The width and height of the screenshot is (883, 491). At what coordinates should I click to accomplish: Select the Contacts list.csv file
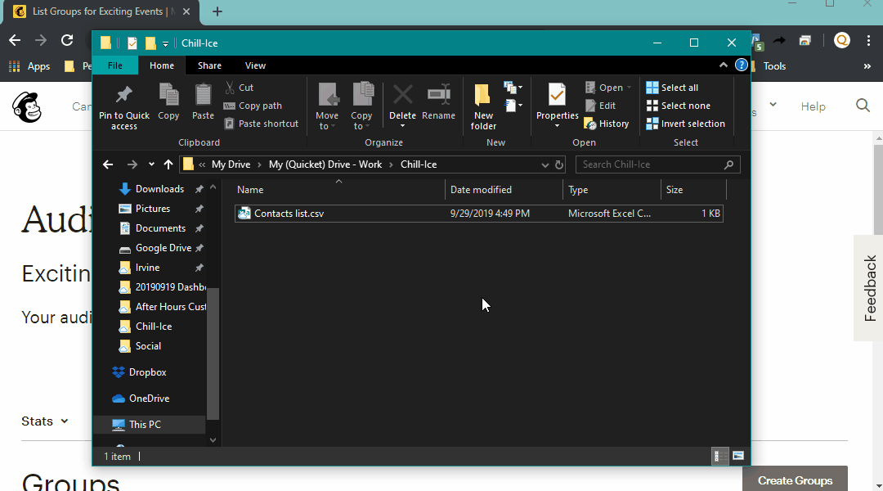(478, 213)
